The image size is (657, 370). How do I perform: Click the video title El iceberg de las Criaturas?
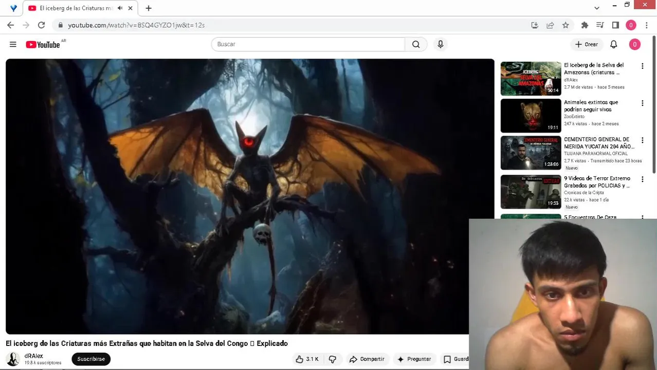(147, 343)
